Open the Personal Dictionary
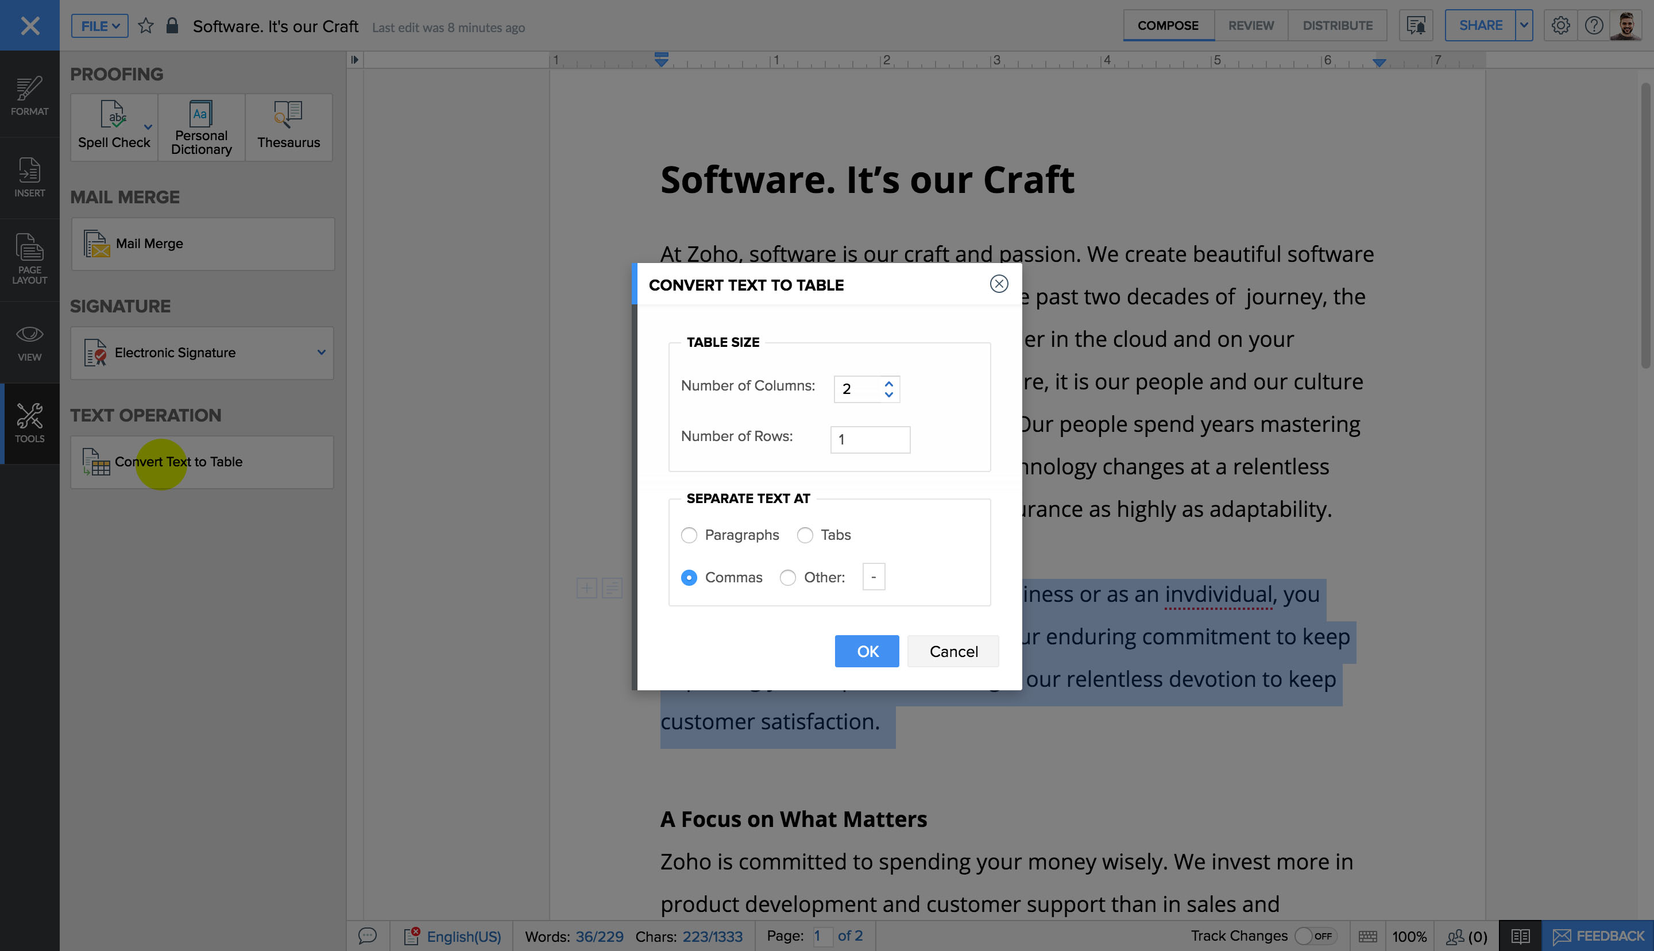This screenshot has width=1654, height=951. 201,127
